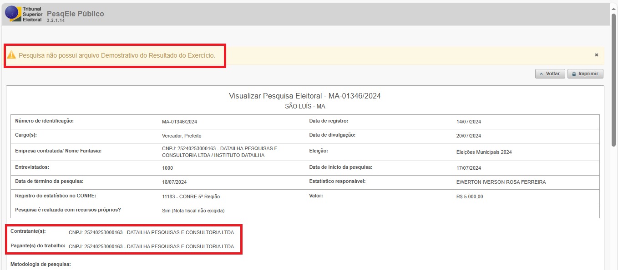Click the heading Visualizar Pesquisa Eleitoral - MA-01346/2024
Screen dimensions: 618x270
[x=305, y=96]
